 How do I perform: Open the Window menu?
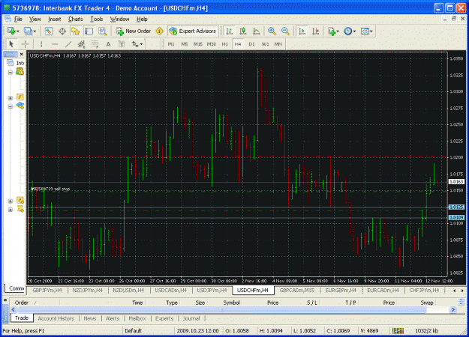click(119, 19)
